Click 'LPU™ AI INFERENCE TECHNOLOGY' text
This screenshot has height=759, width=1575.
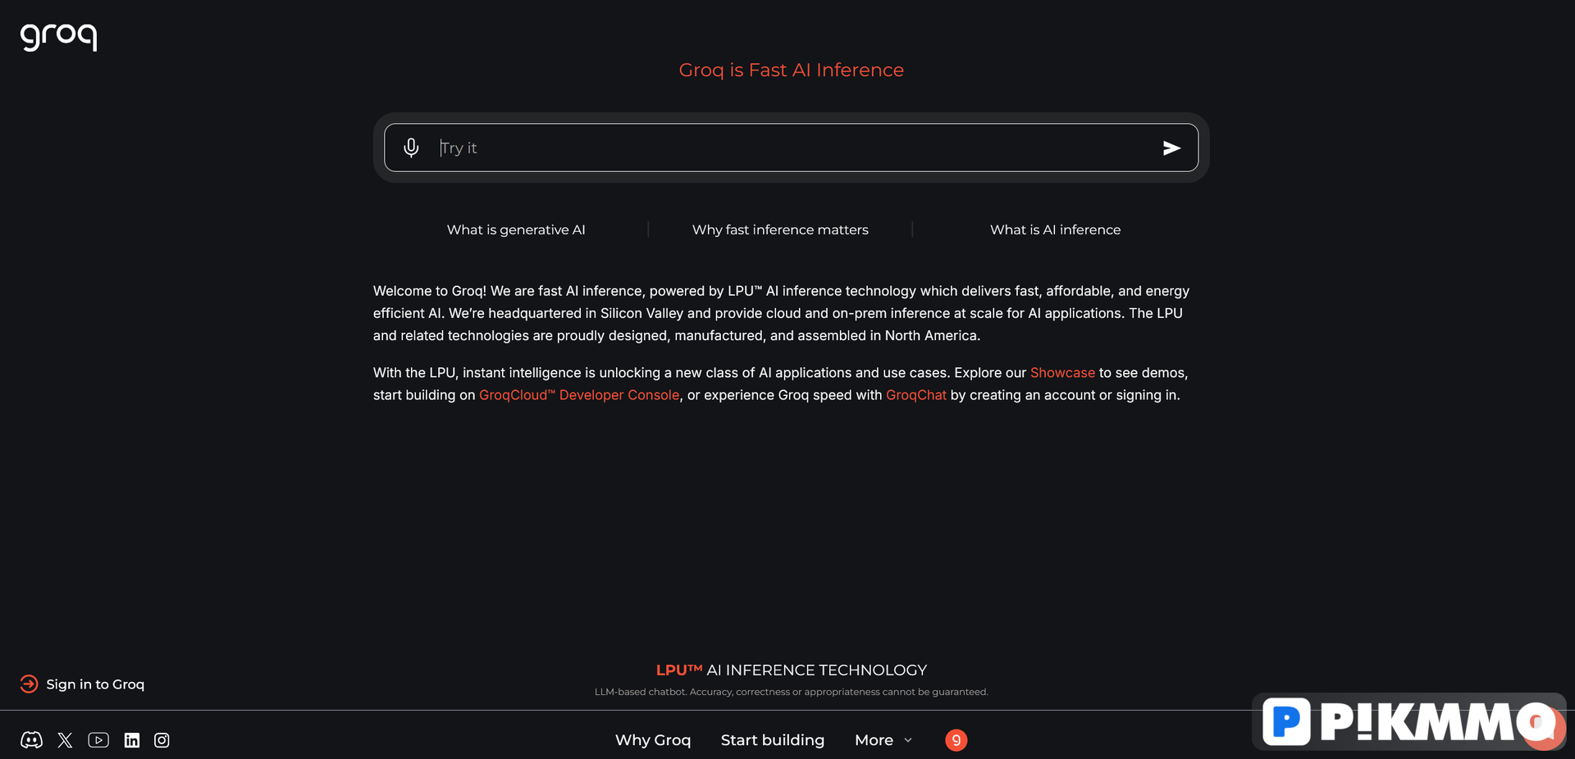point(792,670)
